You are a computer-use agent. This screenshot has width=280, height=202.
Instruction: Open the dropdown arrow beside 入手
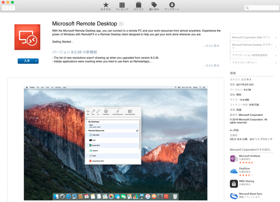pyautogui.click(x=36, y=61)
